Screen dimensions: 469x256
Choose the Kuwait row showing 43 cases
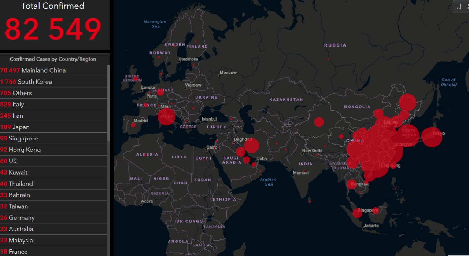point(53,173)
